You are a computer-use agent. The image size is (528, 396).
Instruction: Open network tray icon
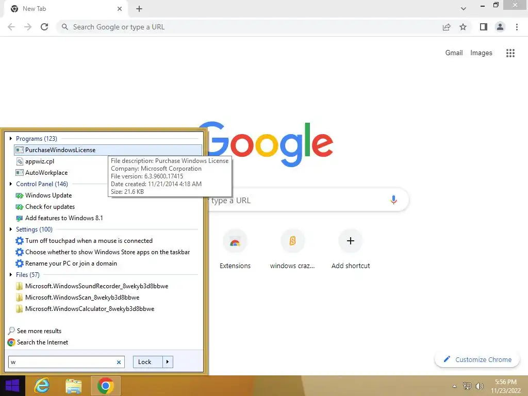pyautogui.click(x=467, y=386)
